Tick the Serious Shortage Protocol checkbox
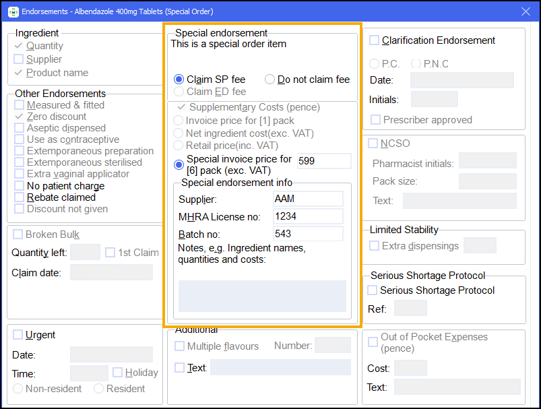This screenshot has width=541, height=409. click(373, 290)
